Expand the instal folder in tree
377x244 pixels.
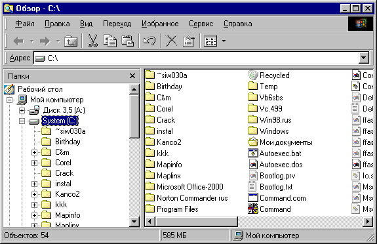tap(34, 184)
